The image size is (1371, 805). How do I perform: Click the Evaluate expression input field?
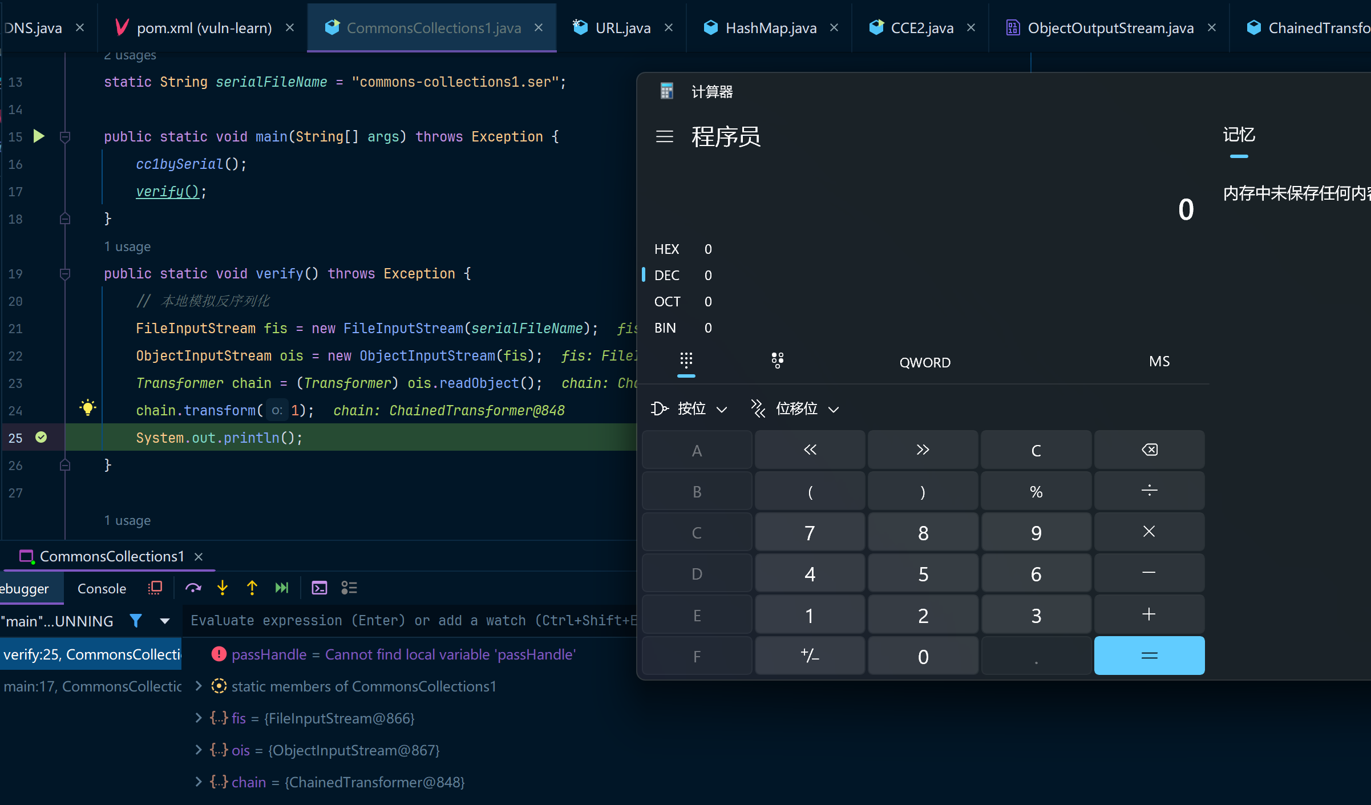click(x=411, y=621)
